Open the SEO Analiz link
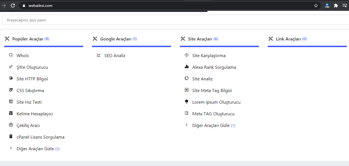 coord(115,56)
